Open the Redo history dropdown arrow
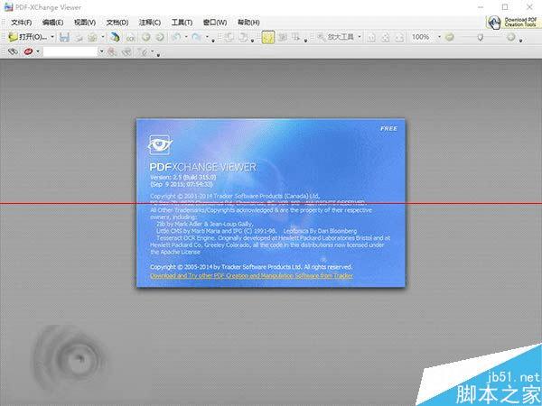542x406 pixels. point(207,37)
